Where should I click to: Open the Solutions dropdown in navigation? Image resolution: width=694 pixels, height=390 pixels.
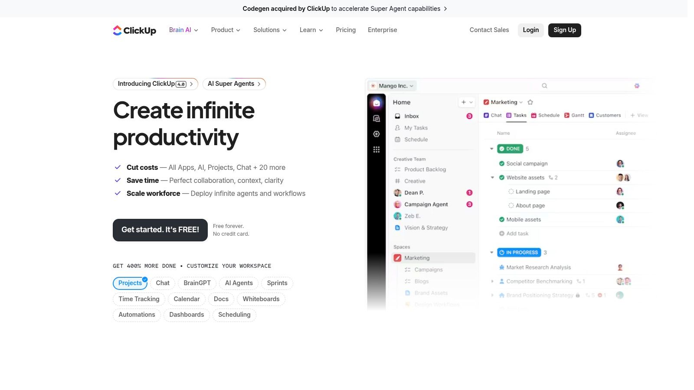(x=270, y=30)
